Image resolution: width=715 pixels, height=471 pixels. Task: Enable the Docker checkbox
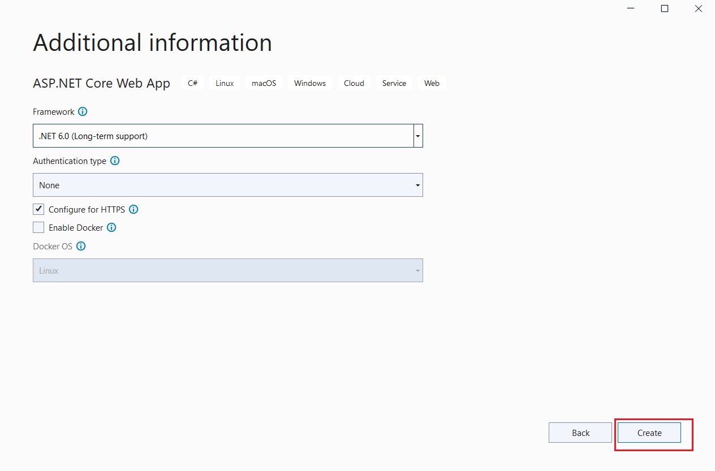point(38,227)
